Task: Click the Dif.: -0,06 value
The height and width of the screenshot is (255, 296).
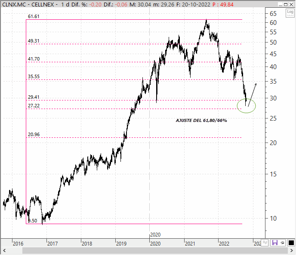Action: pos(116,5)
